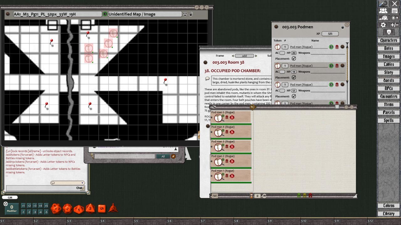Roll the orange d20 die
The image size is (401, 225).
click(x=56, y=209)
